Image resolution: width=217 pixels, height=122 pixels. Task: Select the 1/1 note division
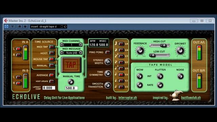(x=121, y=75)
